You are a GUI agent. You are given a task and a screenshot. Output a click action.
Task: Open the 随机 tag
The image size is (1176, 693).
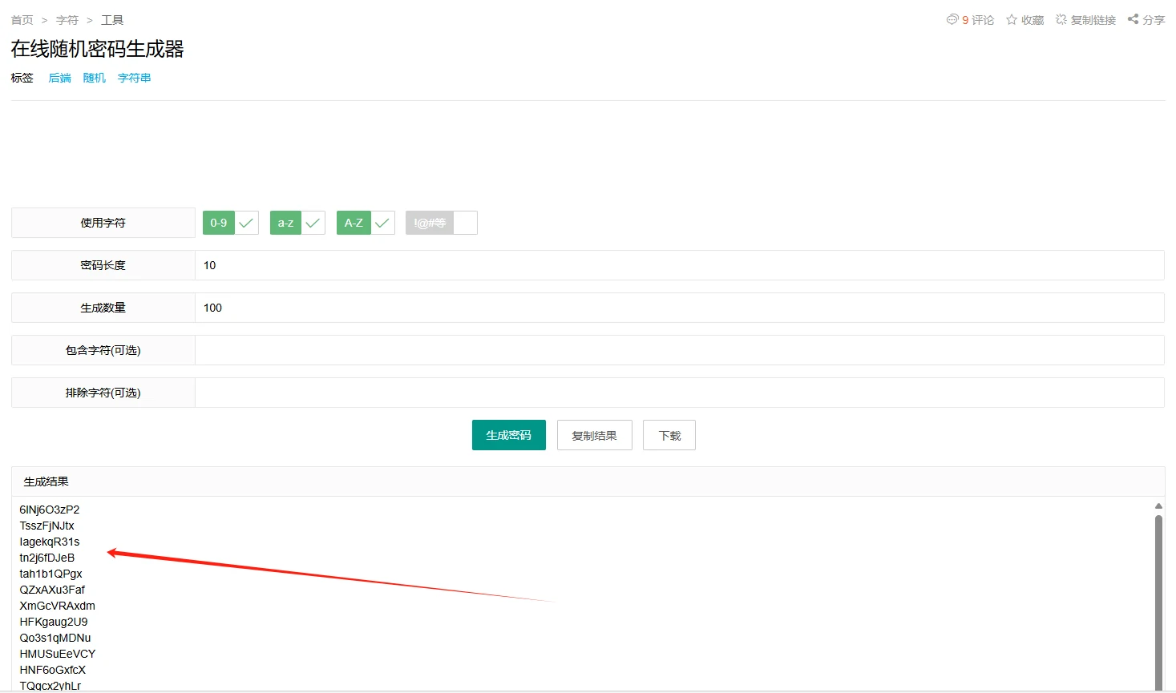tap(95, 78)
